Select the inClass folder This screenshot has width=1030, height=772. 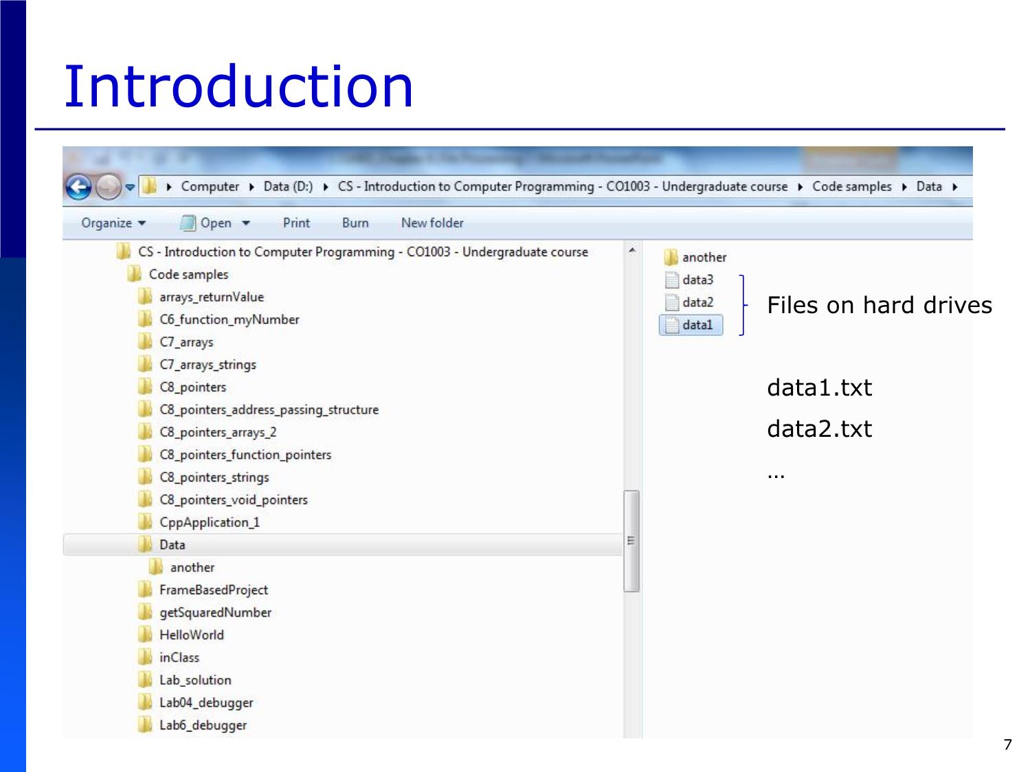click(169, 658)
